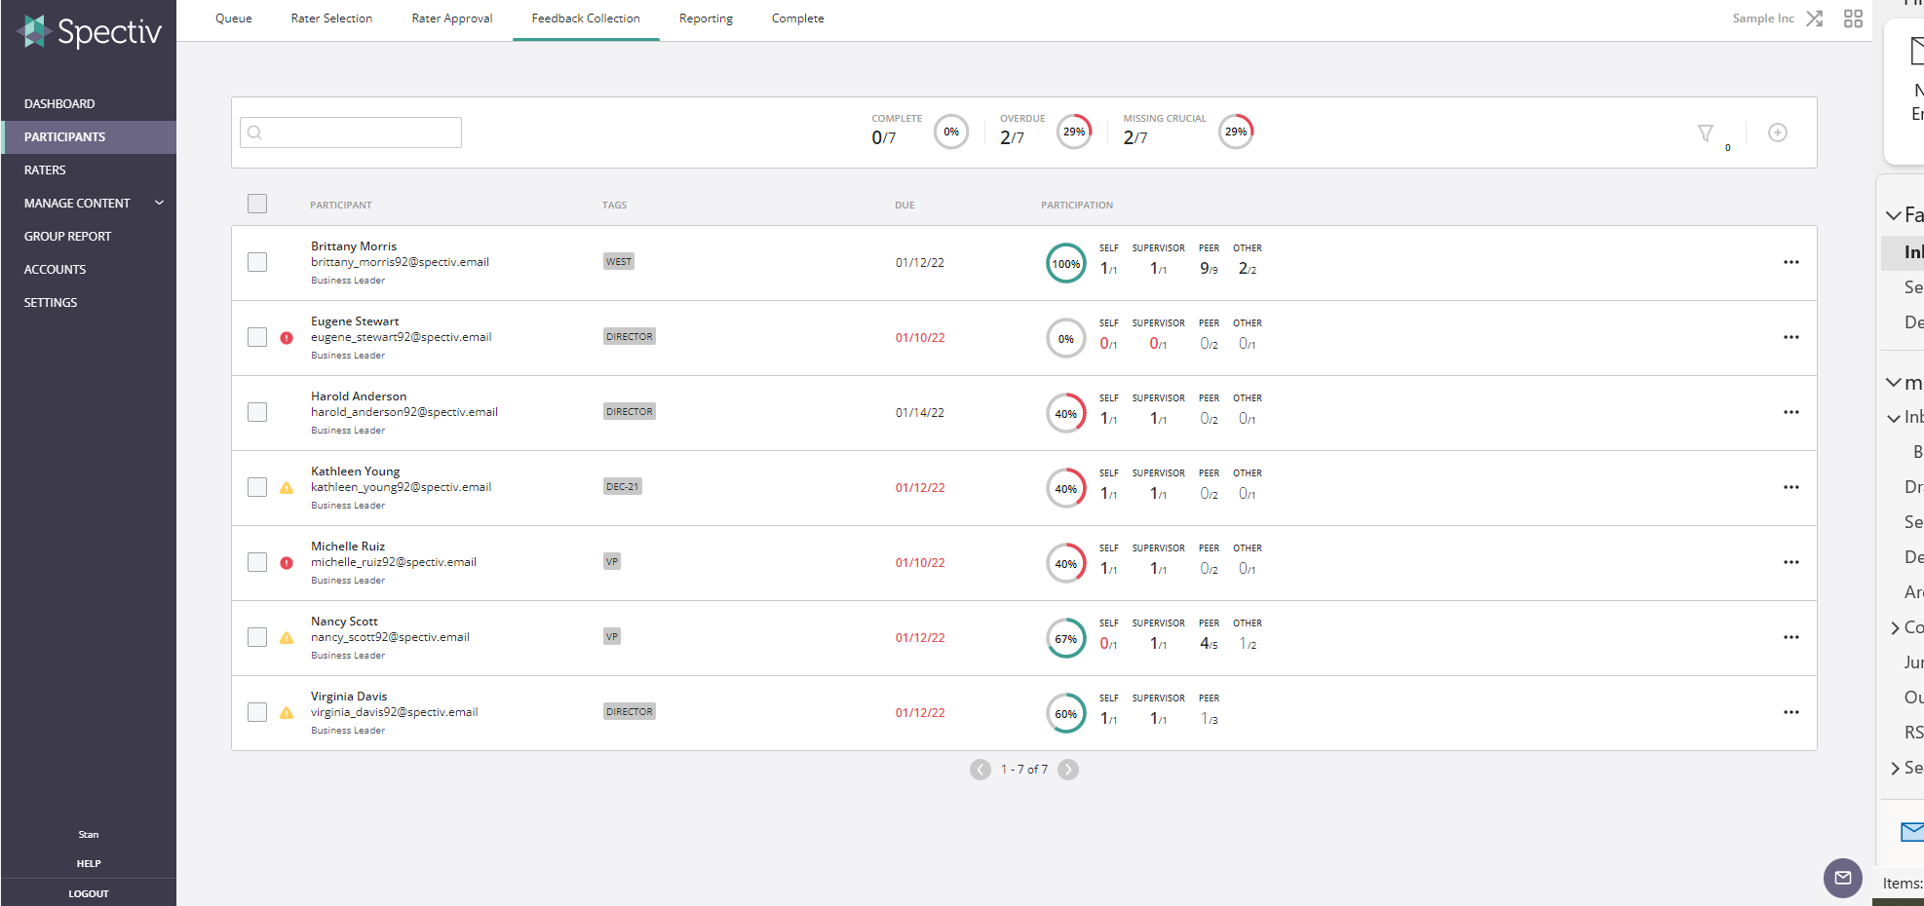Open the ellipsis menu for Michelle Ruiz
Image resolution: width=1924 pixels, height=906 pixels.
click(x=1791, y=562)
